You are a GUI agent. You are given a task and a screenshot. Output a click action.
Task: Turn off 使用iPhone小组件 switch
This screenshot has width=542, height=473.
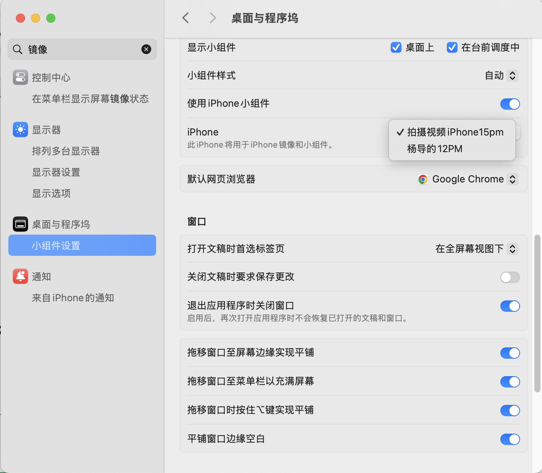510,104
